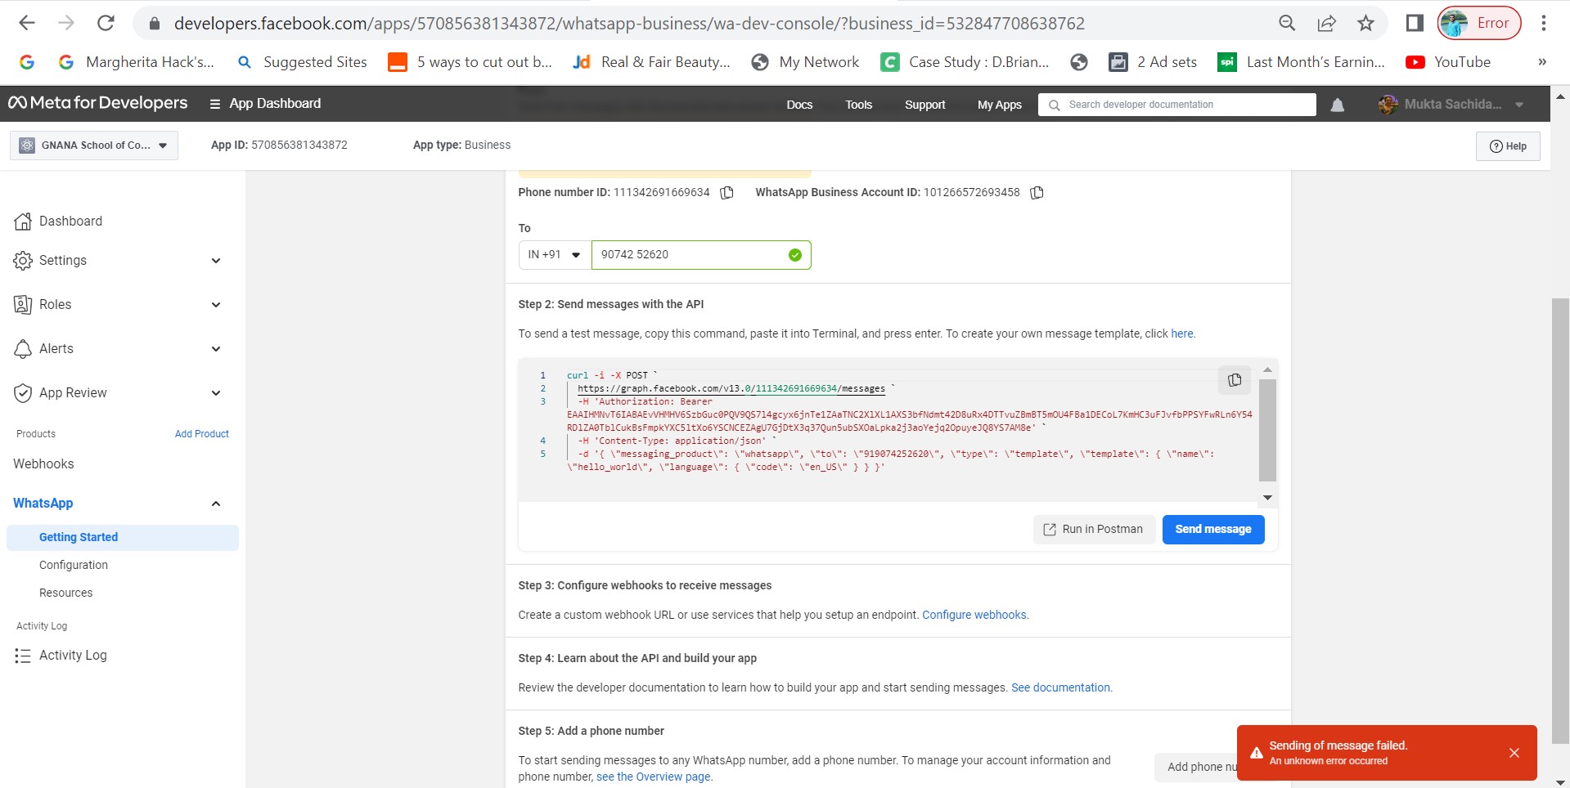Viewport: 1570px width, 788px height.
Task: Open the Docs menu
Action: (x=799, y=105)
